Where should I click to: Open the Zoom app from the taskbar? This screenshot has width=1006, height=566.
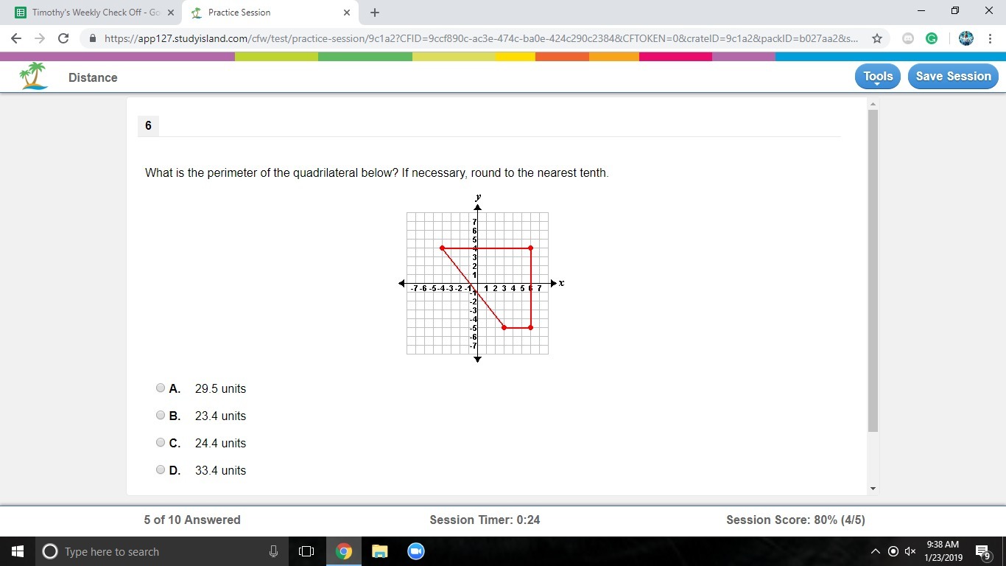click(416, 551)
